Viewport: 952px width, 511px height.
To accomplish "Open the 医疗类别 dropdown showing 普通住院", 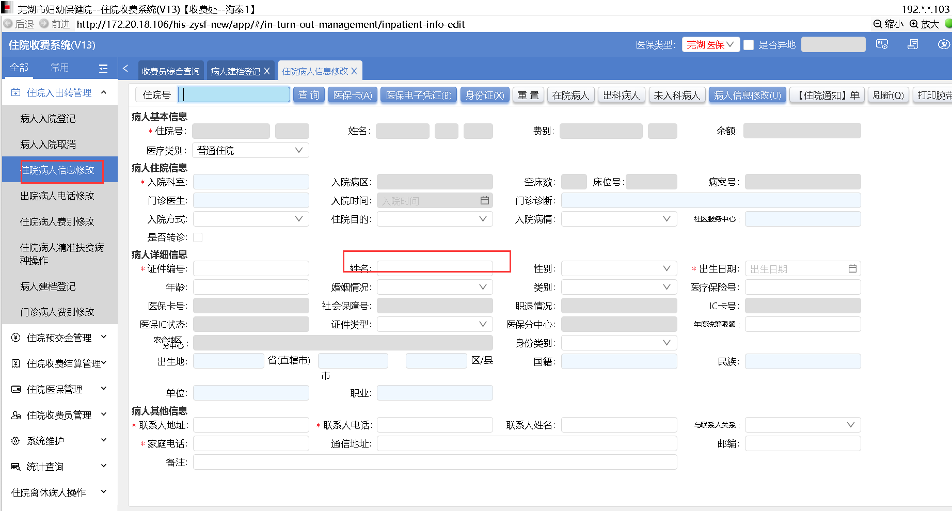I will pos(250,150).
